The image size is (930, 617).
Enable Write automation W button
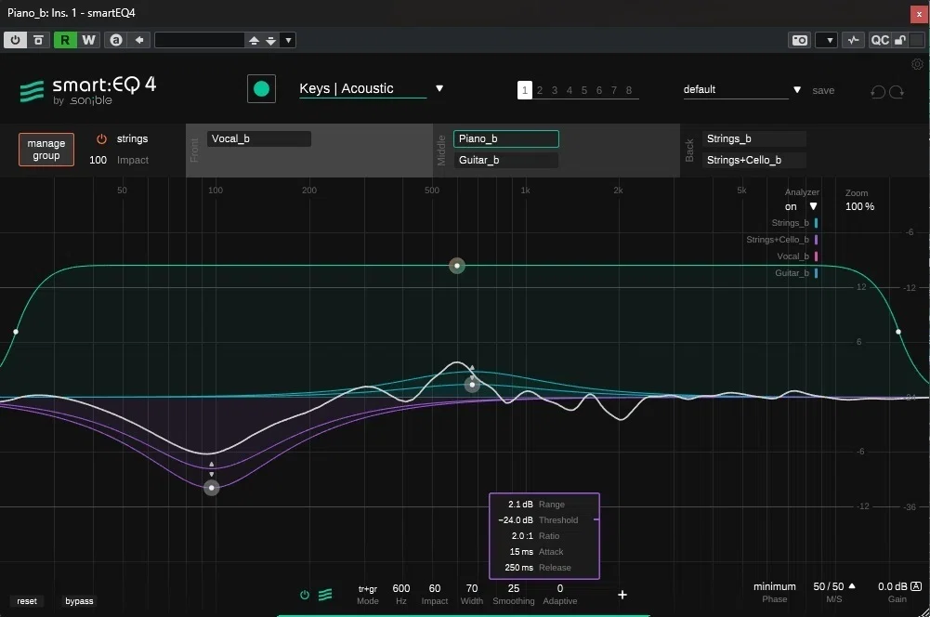coord(88,40)
